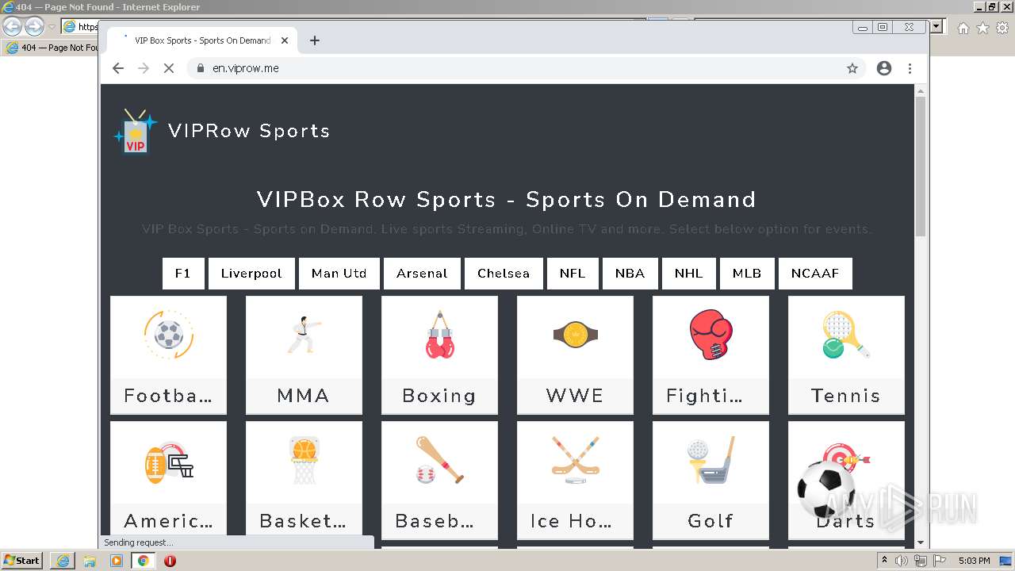Open the MLB quick link

(747, 274)
